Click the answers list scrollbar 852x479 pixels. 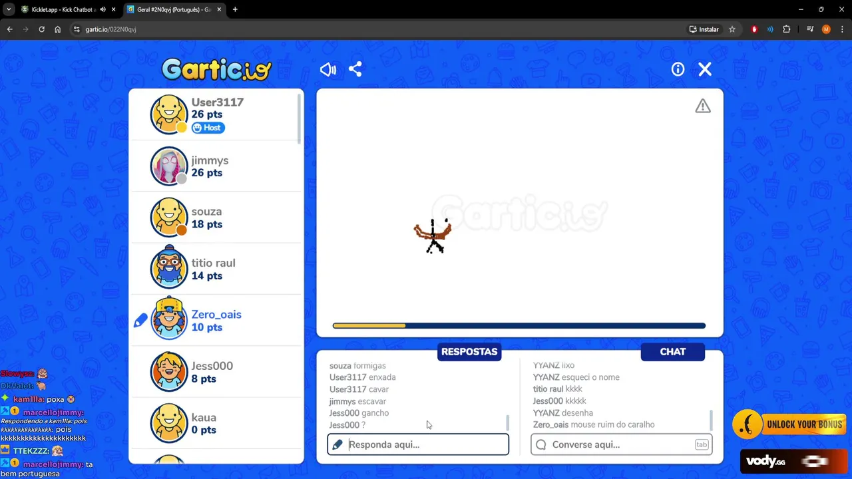tap(508, 422)
